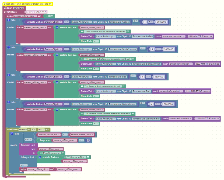
Task: Open the gear of 'erstelle Text aus' in debug output
Action: (40, 157)
